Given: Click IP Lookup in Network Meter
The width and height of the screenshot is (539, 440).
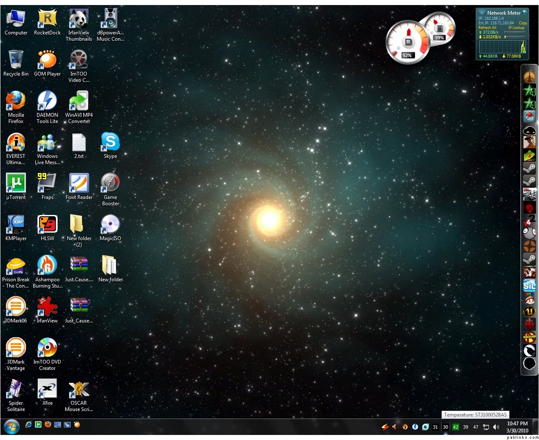Looking at the screenshot, I should 516,28.
